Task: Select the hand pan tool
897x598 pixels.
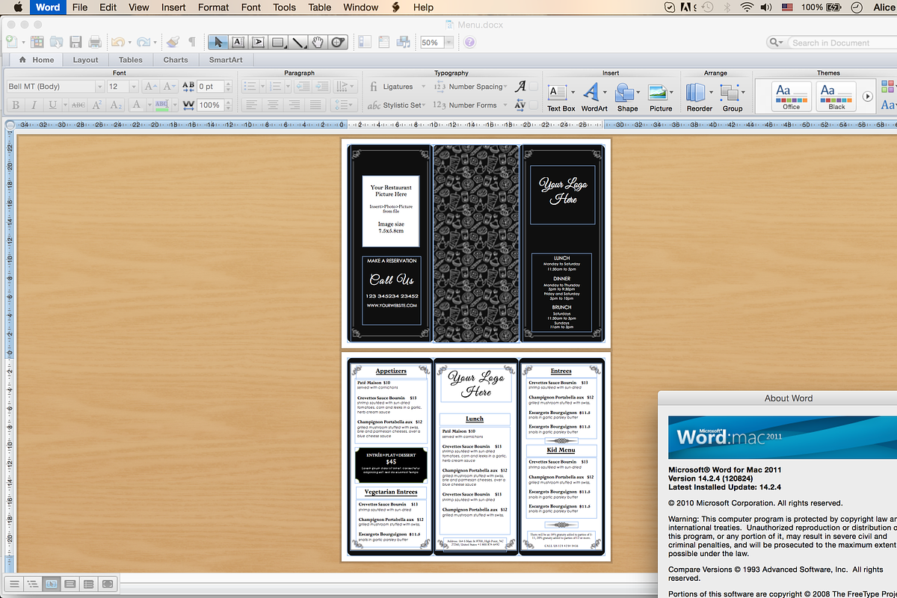Action: pos(318,43)
